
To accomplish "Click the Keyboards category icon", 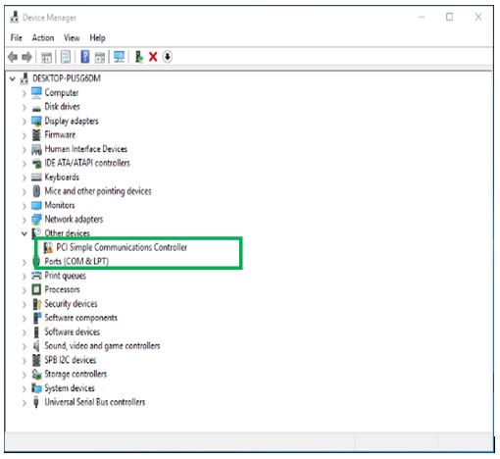I will 36,178.
